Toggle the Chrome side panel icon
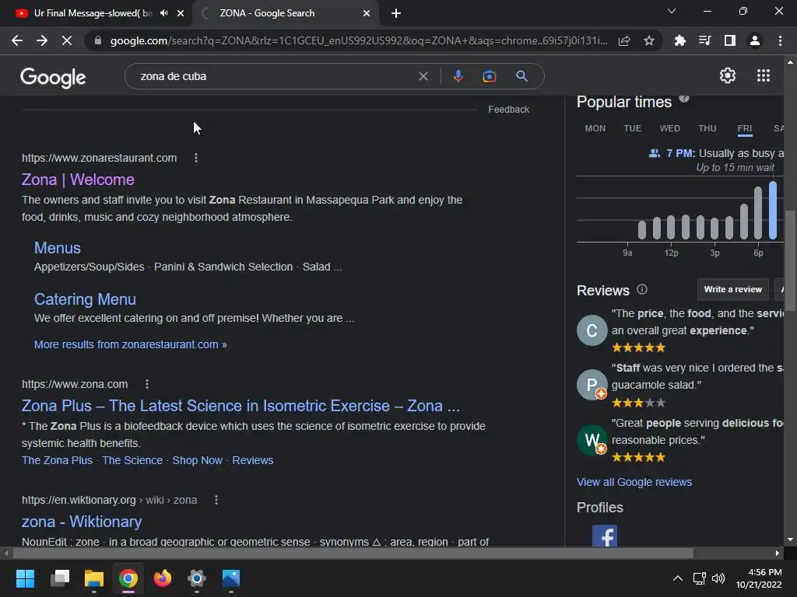Screen dimensions: 797x597 pos(729,40)
